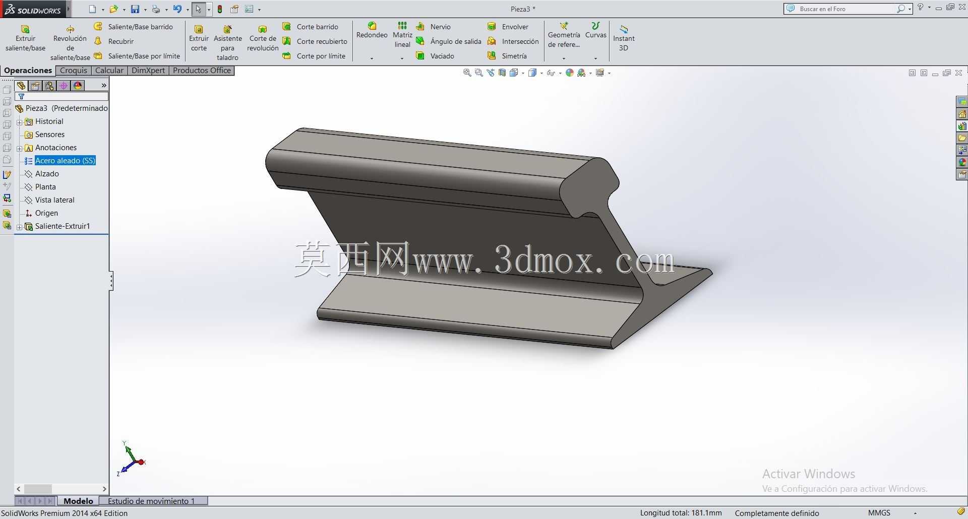Click the Save document icon
Viewport: 968px width, 519px height.
pos(135,9)
